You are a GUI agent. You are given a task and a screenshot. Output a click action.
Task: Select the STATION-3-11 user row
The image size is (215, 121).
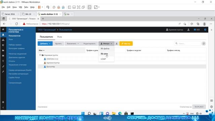pyautogui.click(x=122, y=59)
